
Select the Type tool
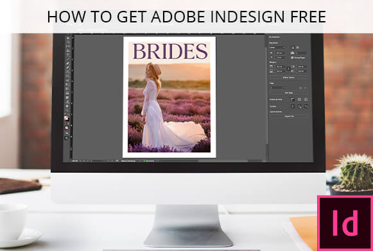point(67,55)
